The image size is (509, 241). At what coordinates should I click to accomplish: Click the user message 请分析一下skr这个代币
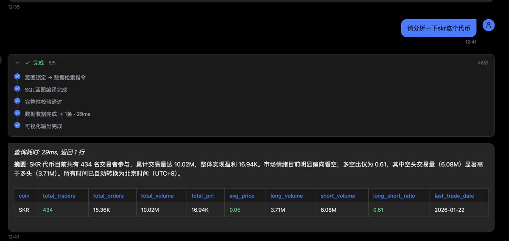click(439, 28)
